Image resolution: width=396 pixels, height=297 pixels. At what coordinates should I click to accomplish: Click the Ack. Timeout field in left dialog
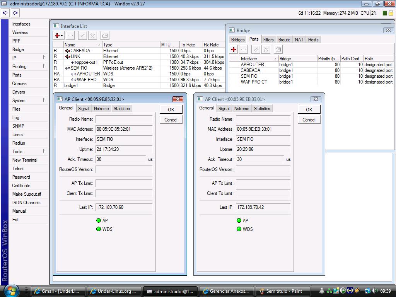point(121,159)
